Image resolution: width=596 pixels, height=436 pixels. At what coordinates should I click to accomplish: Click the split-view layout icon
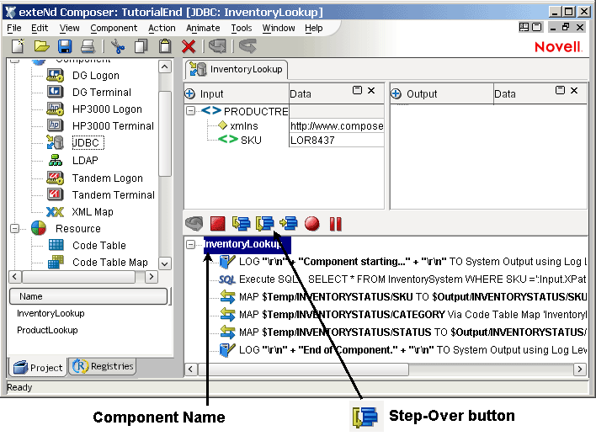524,28
